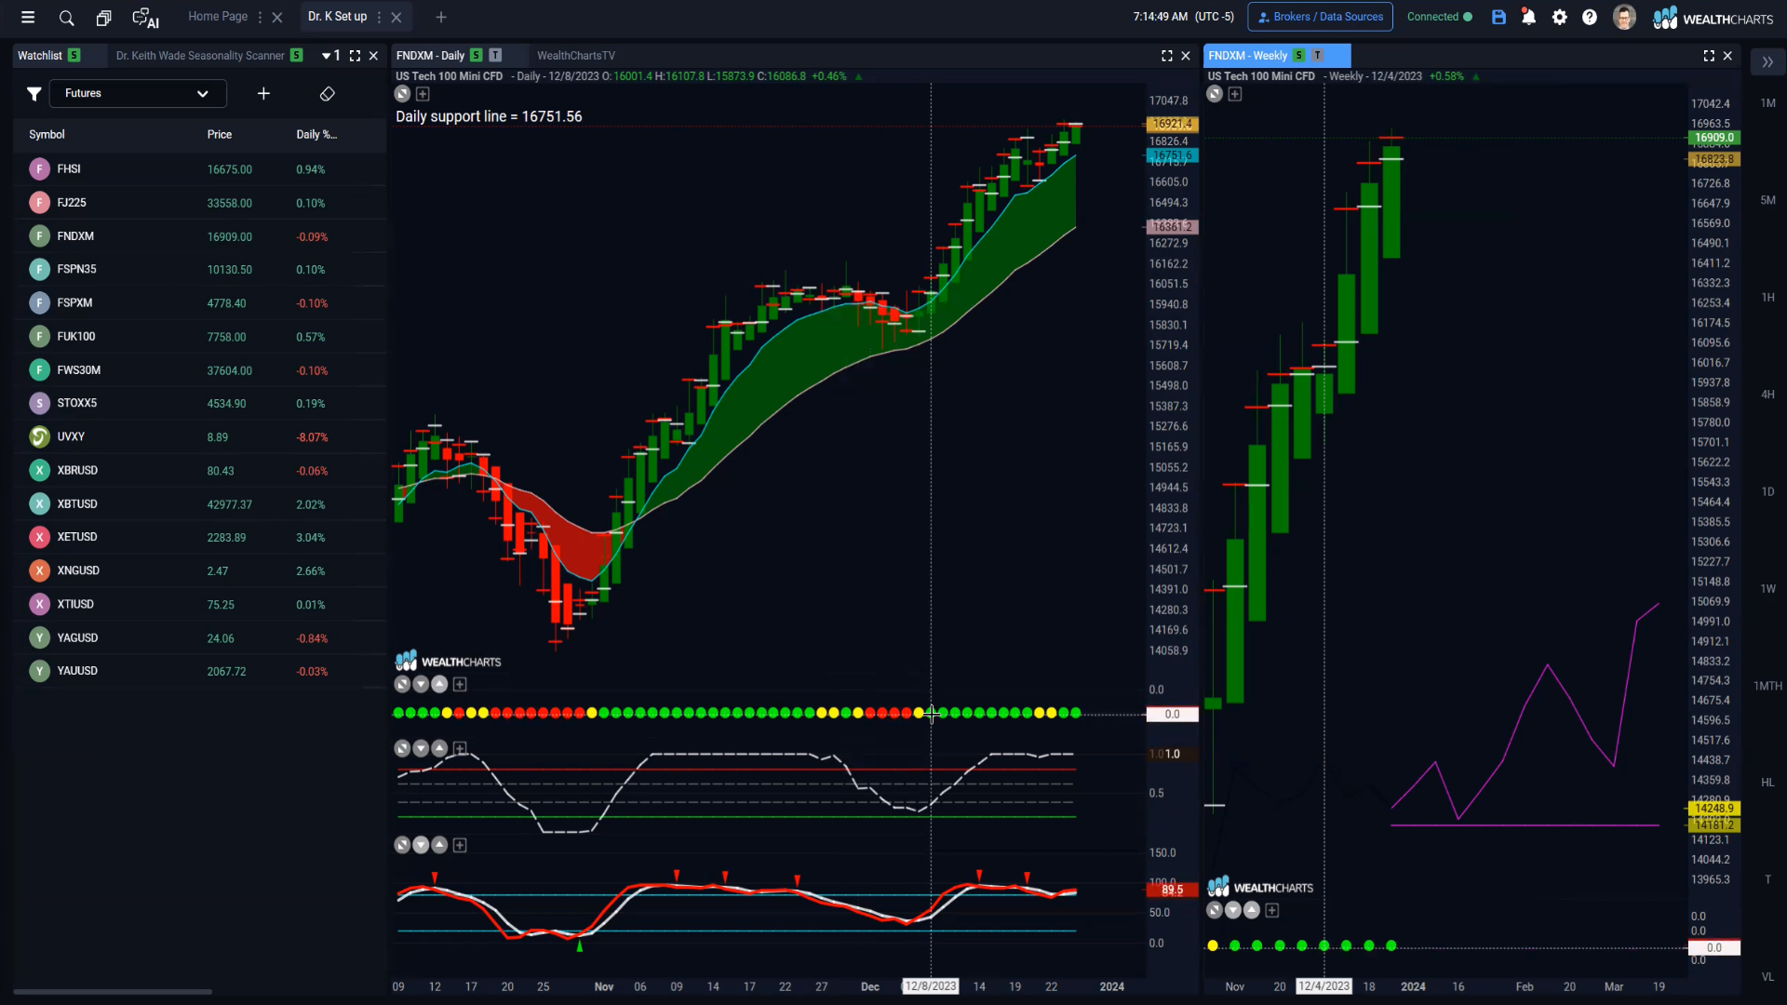The height and width of the screenshot is (1005, 1787).
Task: Toggle the T badge on FNDXM Weekly tab
Action: tap(1317, 56)
